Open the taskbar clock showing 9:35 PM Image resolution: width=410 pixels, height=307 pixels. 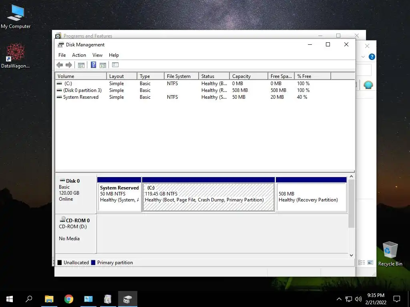point(376,299)
